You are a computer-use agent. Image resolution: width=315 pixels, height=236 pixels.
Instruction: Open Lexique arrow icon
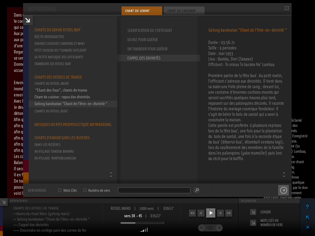click(x=253, y=212)
